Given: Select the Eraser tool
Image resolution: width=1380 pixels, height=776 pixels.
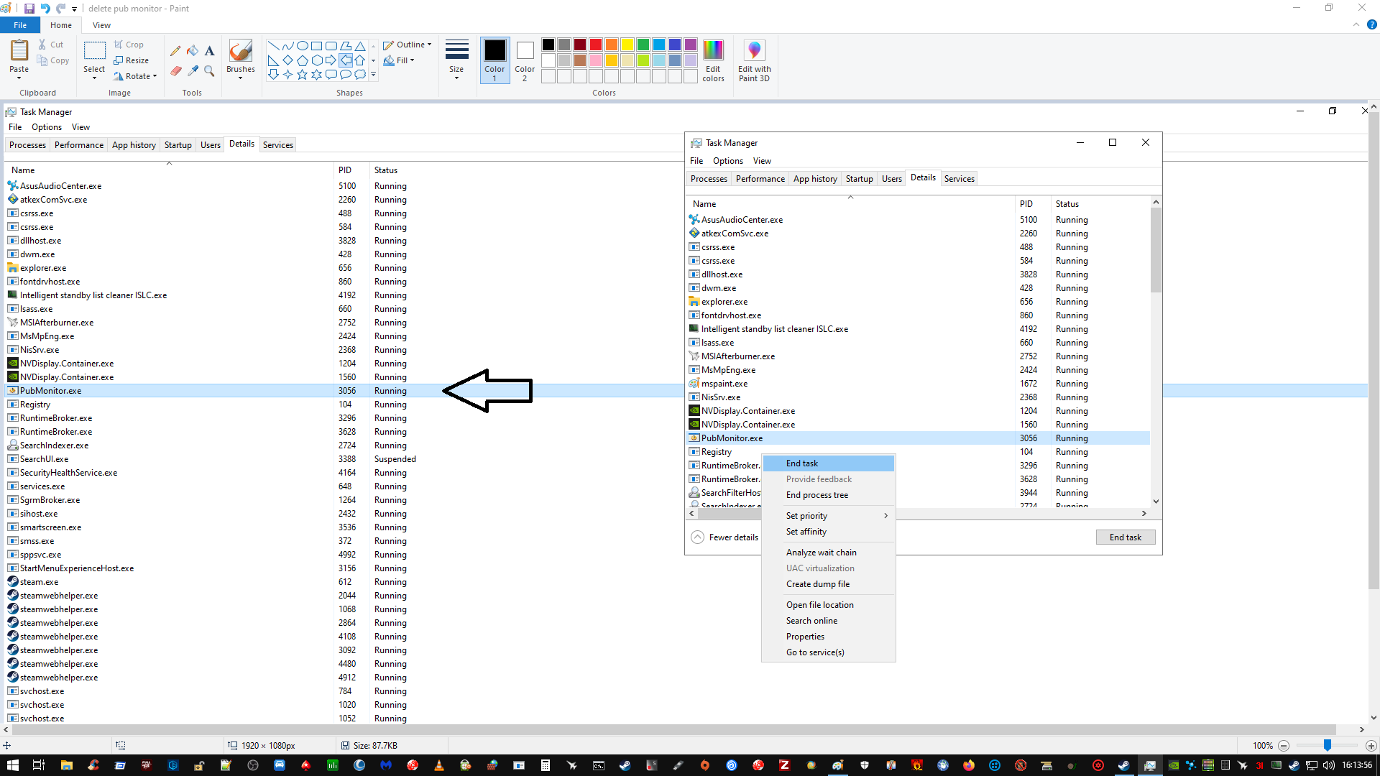Looking at the screenshot, I should click(x=175, y=70).
